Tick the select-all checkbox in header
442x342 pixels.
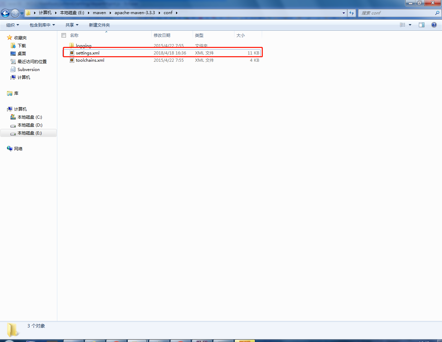pyautogui.click(x=64, y=35)
